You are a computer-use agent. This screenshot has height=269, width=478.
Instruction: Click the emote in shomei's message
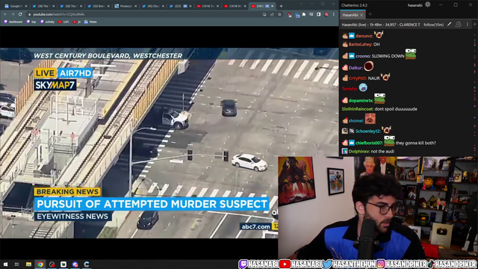click(x=370, y=119)
